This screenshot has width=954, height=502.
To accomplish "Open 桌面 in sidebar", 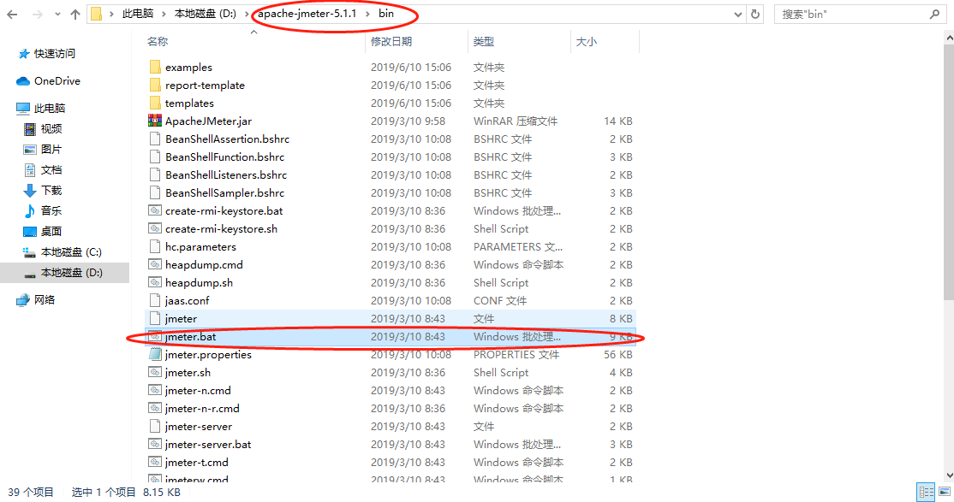I will tap(51, 232).
